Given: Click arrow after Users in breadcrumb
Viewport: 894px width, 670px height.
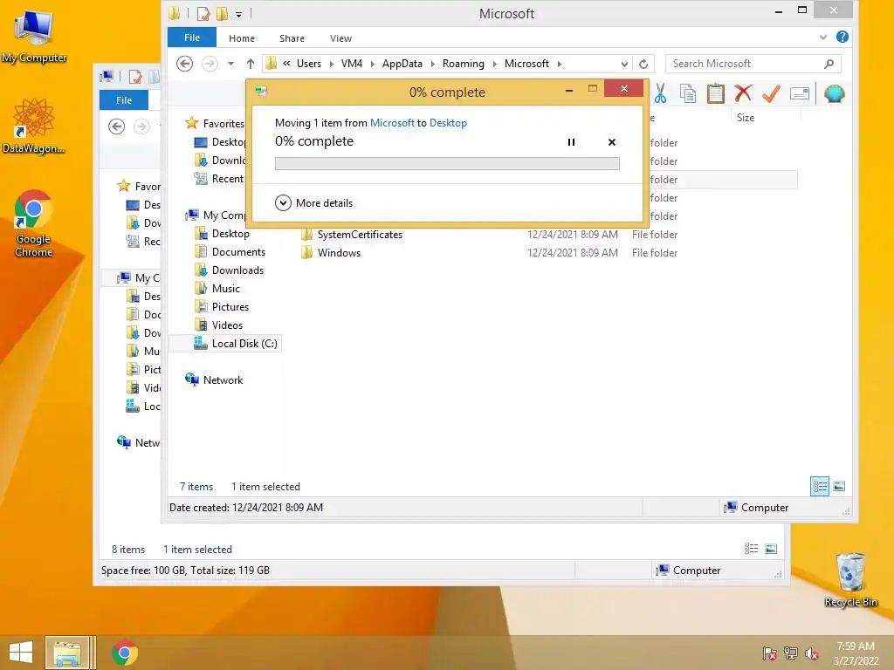Looking at the screenshot, I should [x=331, y=64].
